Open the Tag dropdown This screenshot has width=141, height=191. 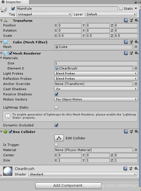coord(44,14)
